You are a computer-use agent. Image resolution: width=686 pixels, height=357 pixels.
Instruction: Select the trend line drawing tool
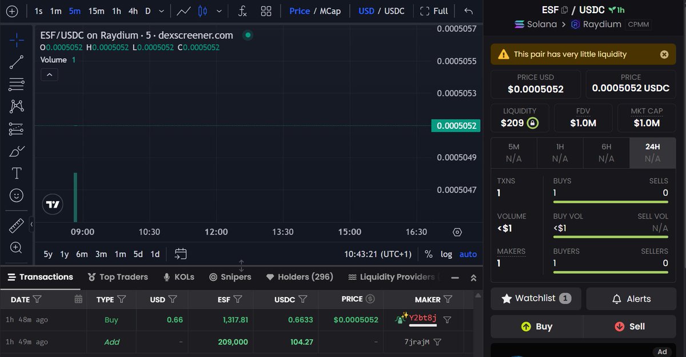(x=17, y=63)
